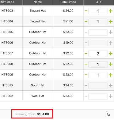Reduce HT3007 quantity with minus

tap(86, 54)
